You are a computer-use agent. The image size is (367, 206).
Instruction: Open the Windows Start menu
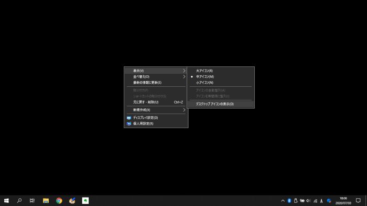point(6,201)
